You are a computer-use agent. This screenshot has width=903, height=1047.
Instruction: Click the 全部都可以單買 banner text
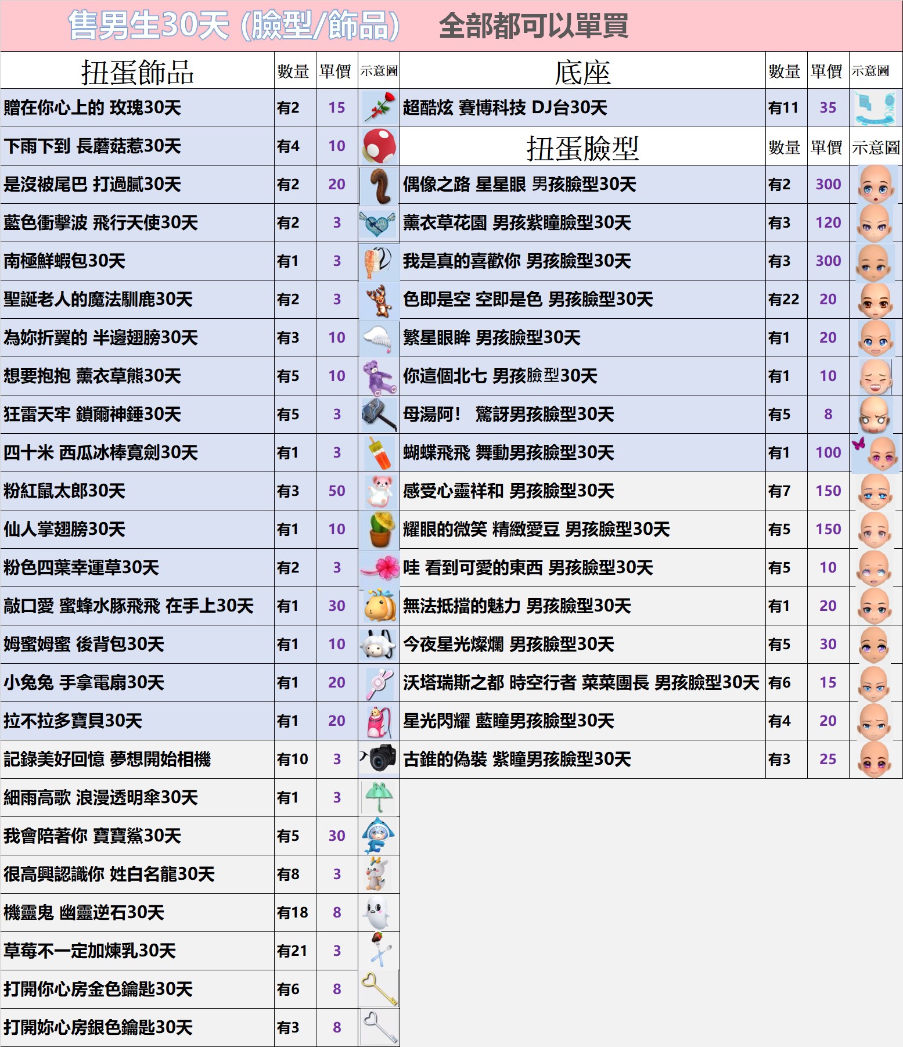tap(533, 26)
